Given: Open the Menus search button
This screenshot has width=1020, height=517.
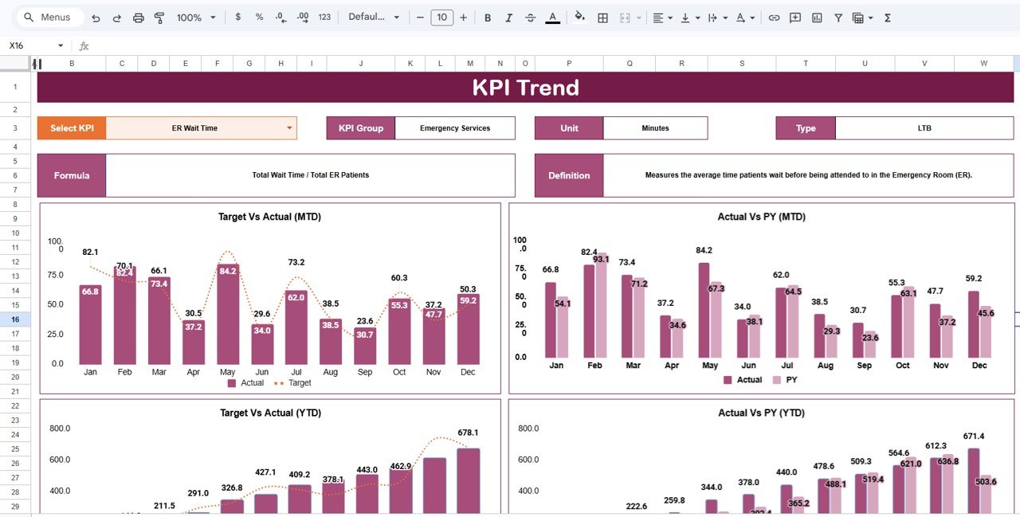Looking at the screenshot, I should point(48,17).
